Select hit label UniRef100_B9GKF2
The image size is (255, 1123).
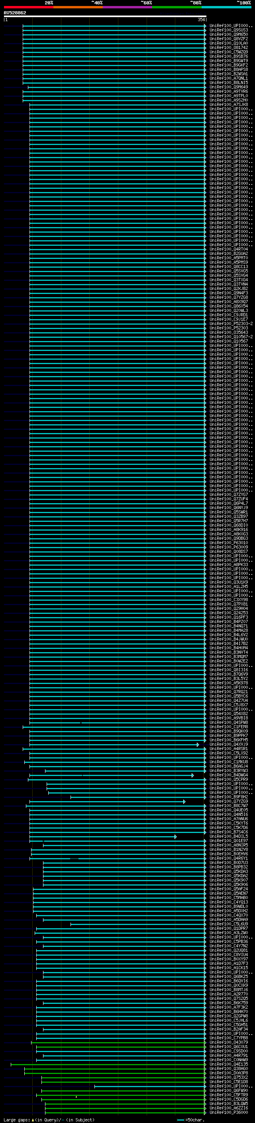(x=229, y=65)
